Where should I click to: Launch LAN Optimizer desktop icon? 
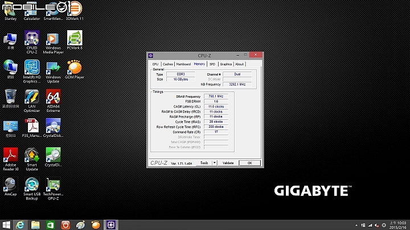[32, 101]
